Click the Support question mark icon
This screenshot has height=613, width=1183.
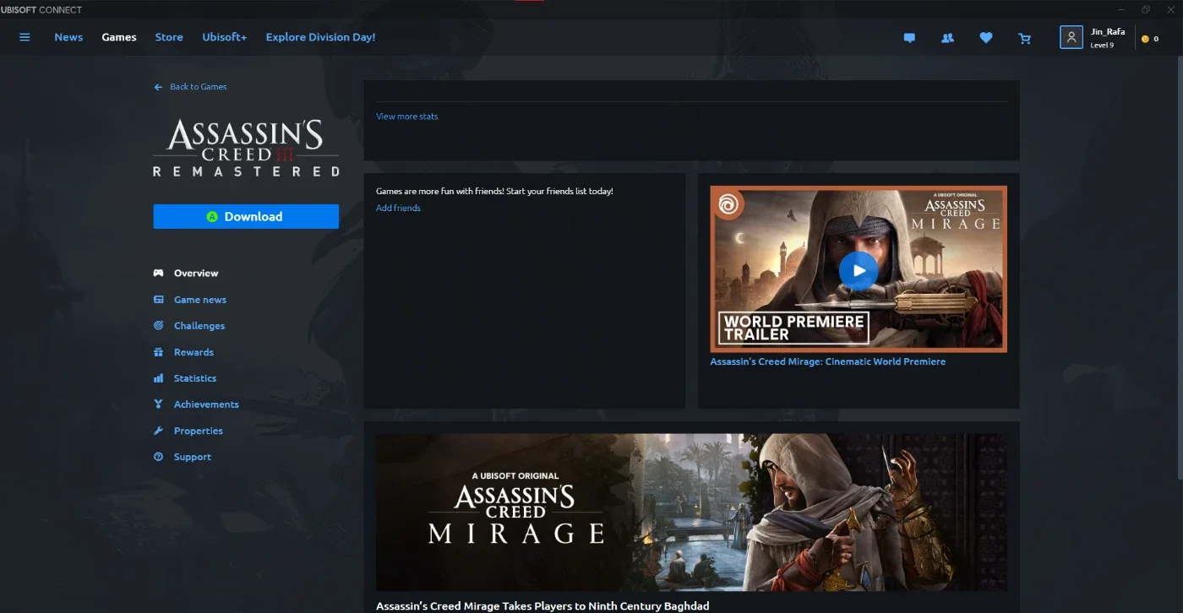(x=158, y=457)
